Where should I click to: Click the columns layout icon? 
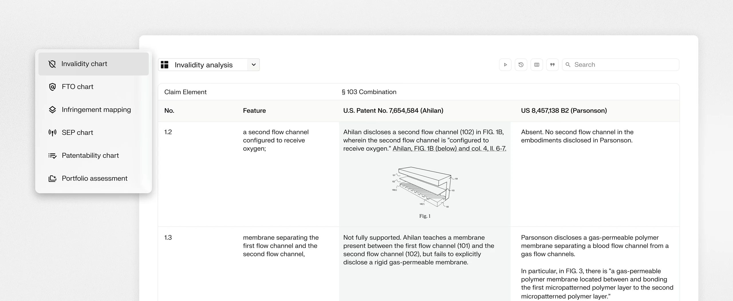(537, 65)
